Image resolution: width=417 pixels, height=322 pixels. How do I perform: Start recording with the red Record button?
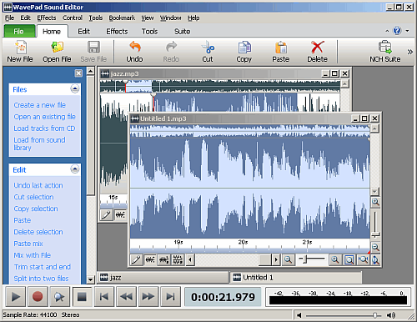[x=38, y=297]
